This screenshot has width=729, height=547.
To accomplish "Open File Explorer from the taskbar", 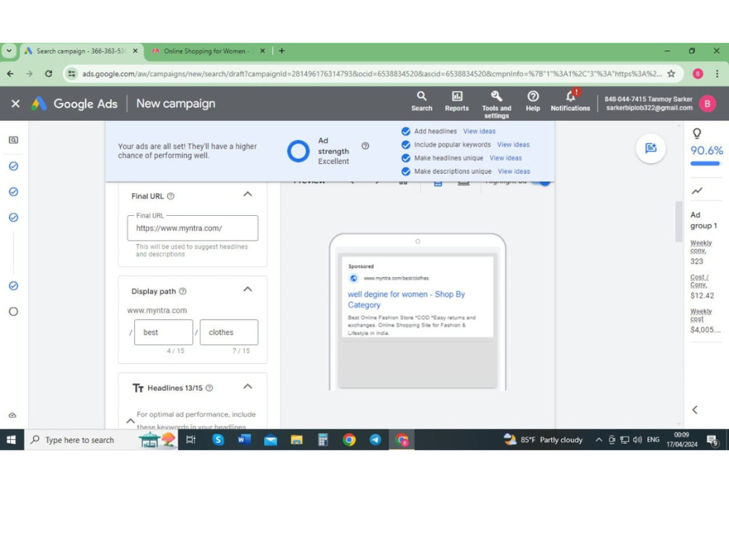I will click(297, 440).
